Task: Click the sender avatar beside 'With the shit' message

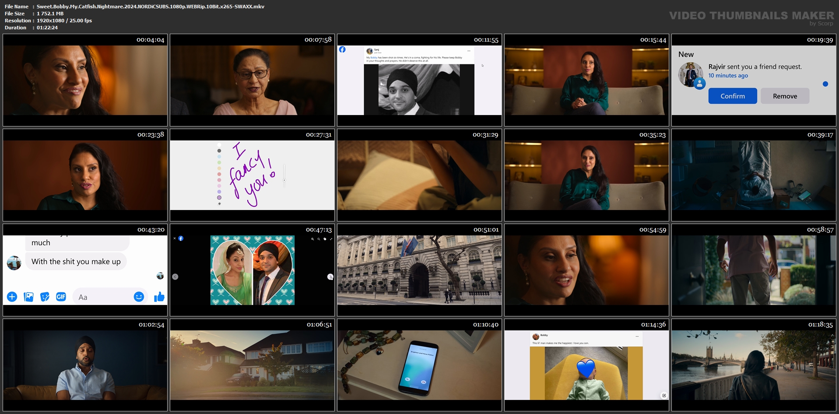Action: [x=14, y=263]
